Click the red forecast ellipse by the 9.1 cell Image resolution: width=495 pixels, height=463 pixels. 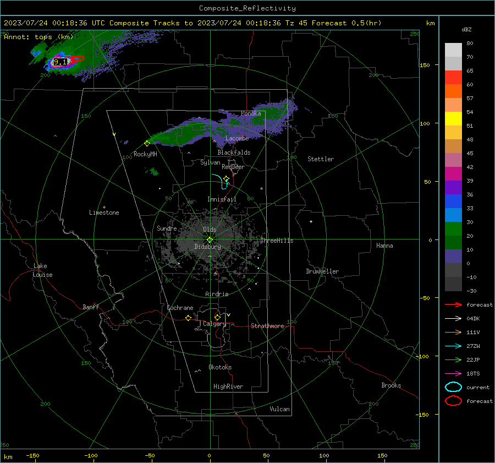(x=76, y=59)
